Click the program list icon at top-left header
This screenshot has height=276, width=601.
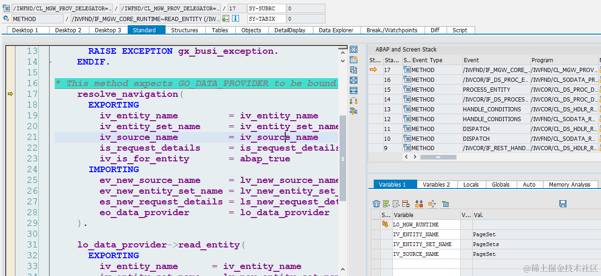click(6, 8)
